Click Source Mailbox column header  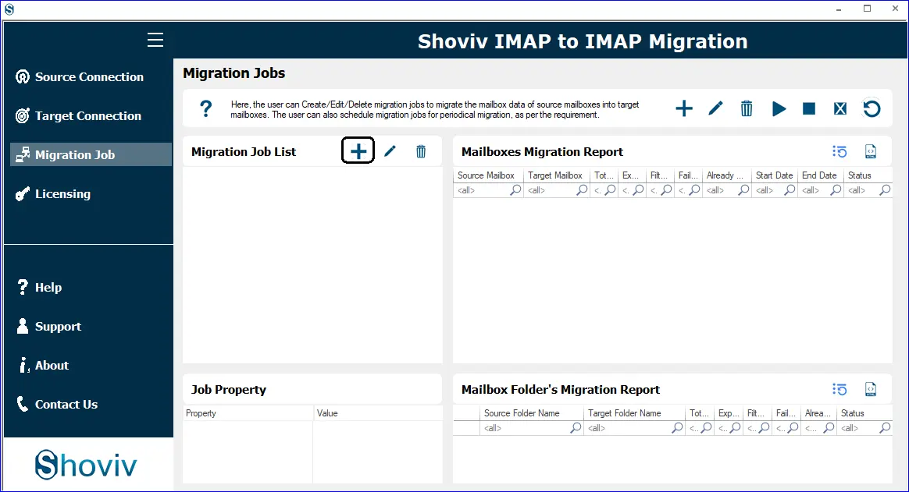[488, 175]
